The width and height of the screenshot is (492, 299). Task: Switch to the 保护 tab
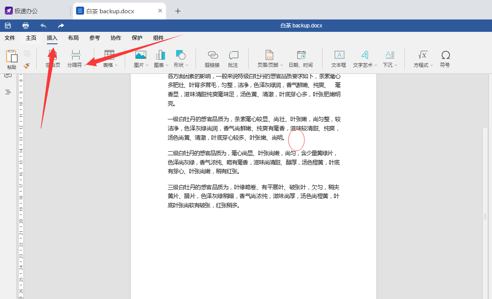pos(137,38)
